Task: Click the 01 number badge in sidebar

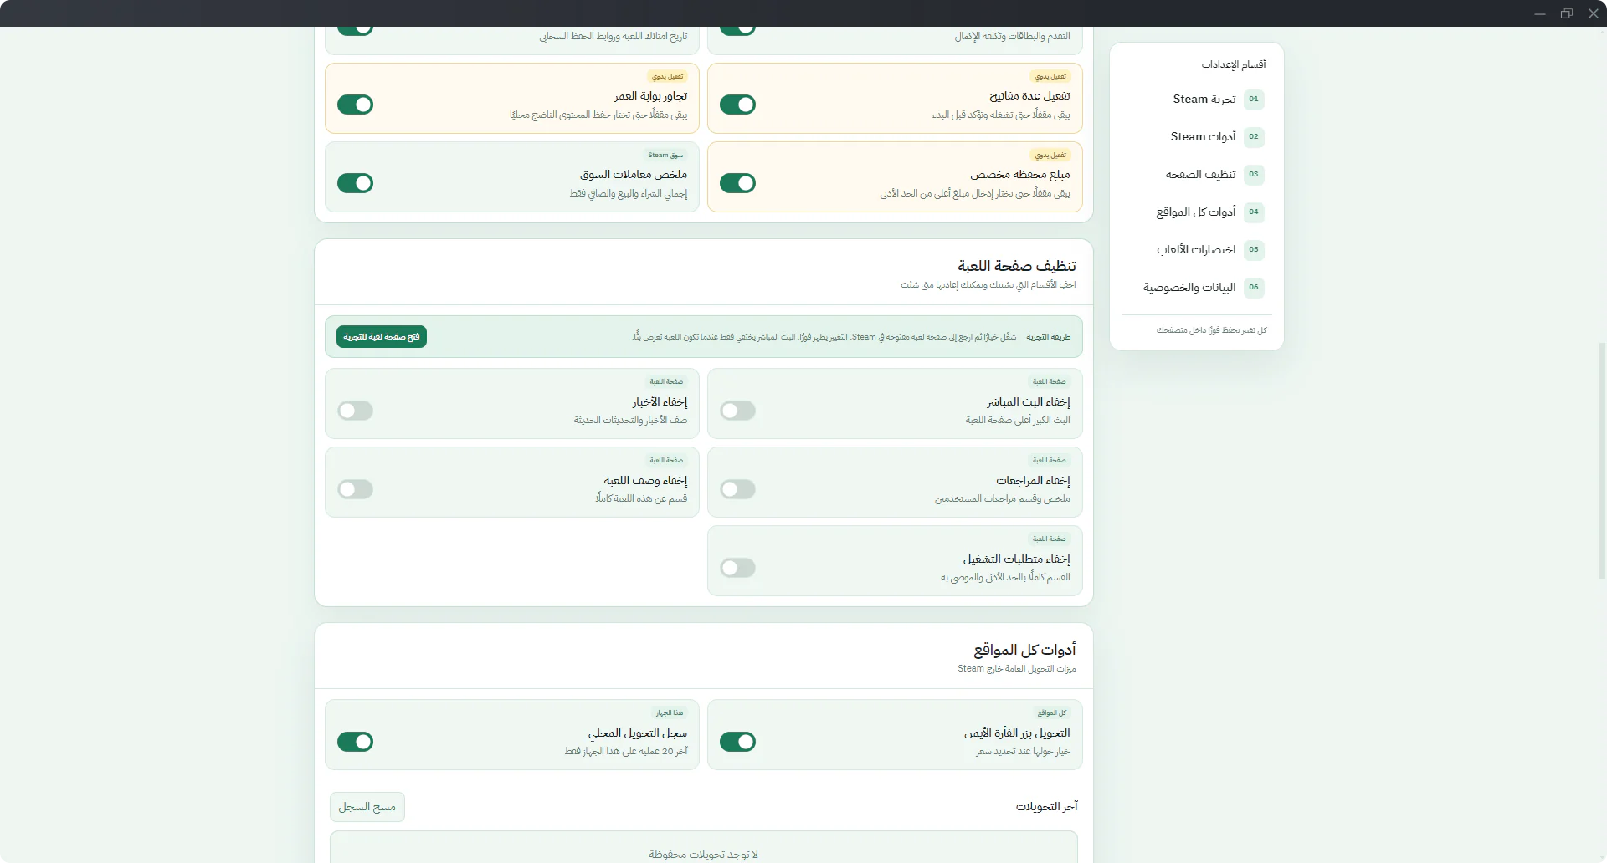Action: (1253, 99)
